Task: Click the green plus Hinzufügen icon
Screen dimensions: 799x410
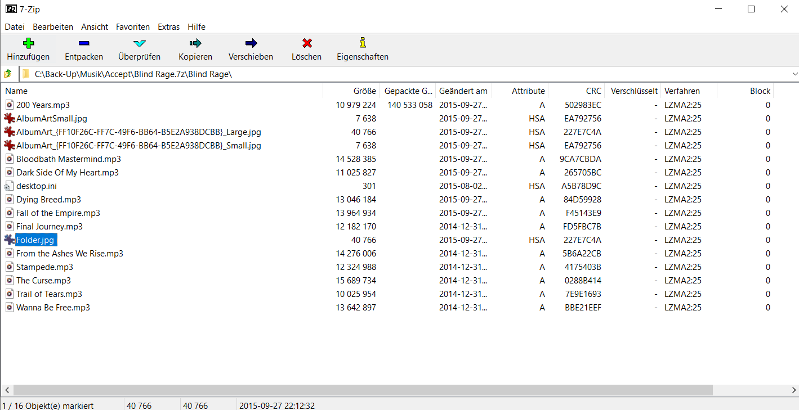Action: pyautogui.click(x=28, y=43)
